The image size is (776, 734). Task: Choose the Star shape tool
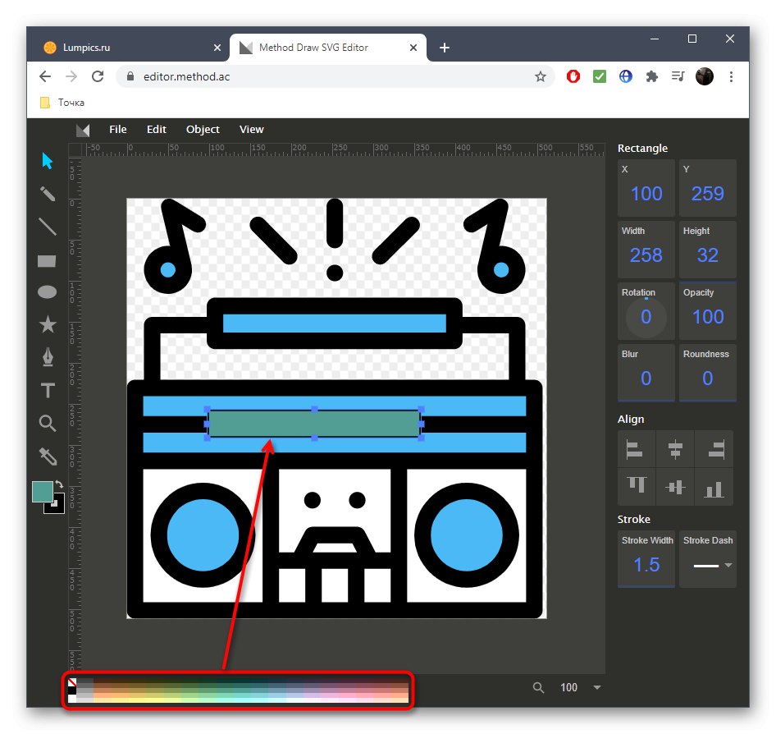click(48, 325)
